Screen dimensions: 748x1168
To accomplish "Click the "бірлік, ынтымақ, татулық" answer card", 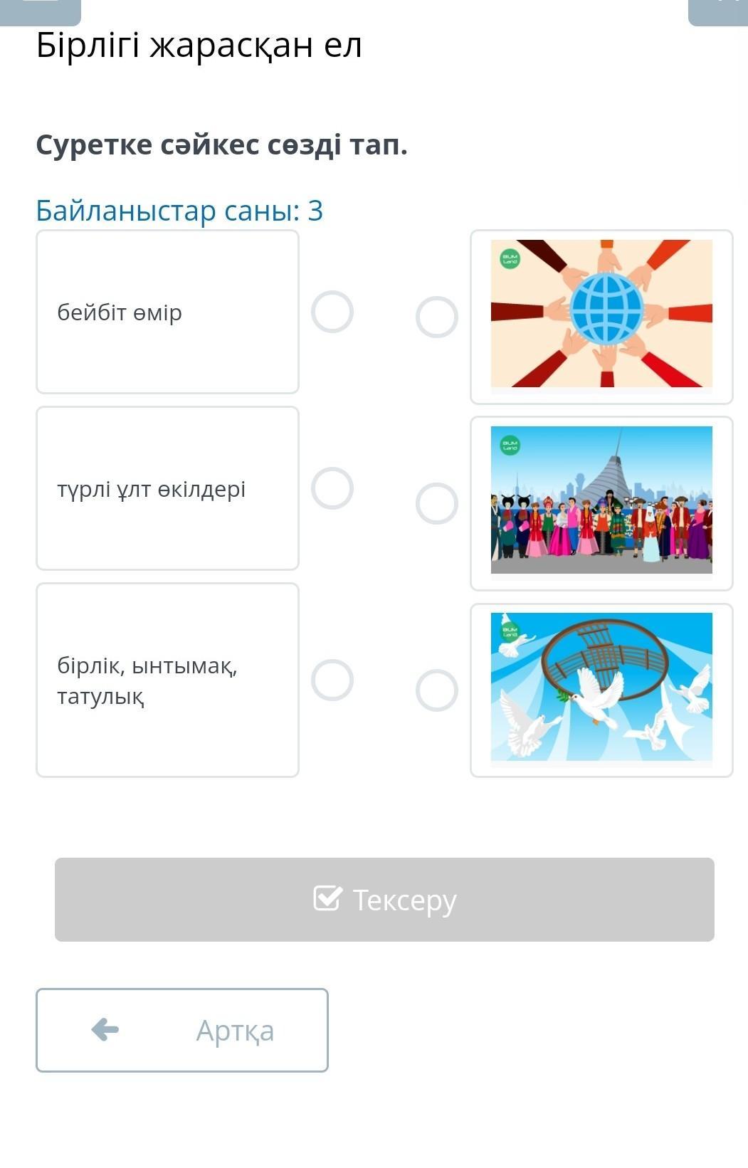I will click(167, 680).
